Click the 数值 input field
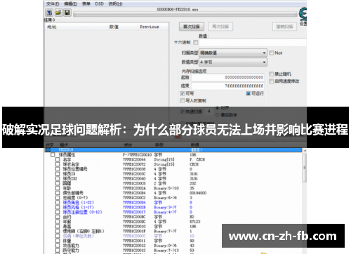 [253, 42]
